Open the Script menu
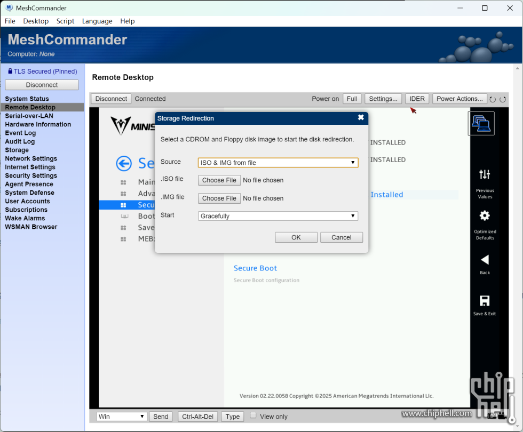This screenshot has width=523, height=432. coord(65,21)
